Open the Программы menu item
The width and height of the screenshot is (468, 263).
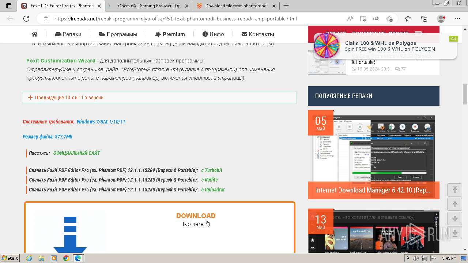click(x=118, y=34)
